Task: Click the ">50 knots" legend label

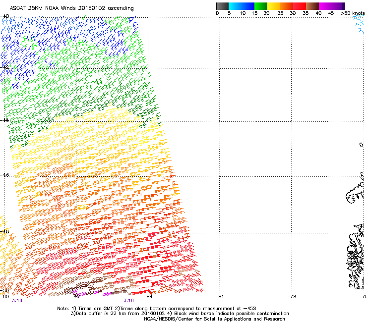Action: 353,13
